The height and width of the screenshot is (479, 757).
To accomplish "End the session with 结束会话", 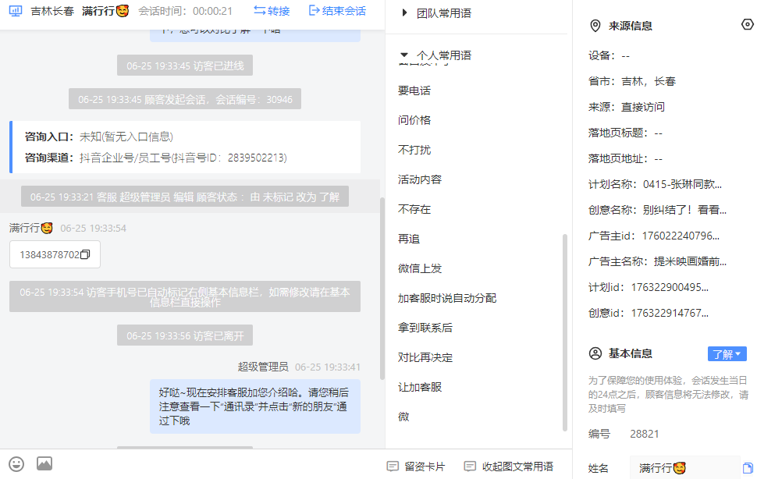I will pyautogui.click(x=337, y=11).
